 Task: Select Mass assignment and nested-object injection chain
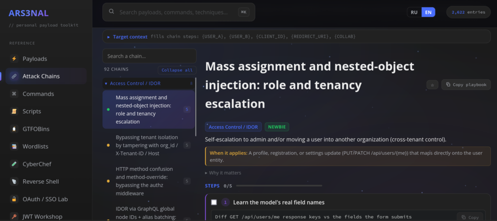click(x=149, y=110)
